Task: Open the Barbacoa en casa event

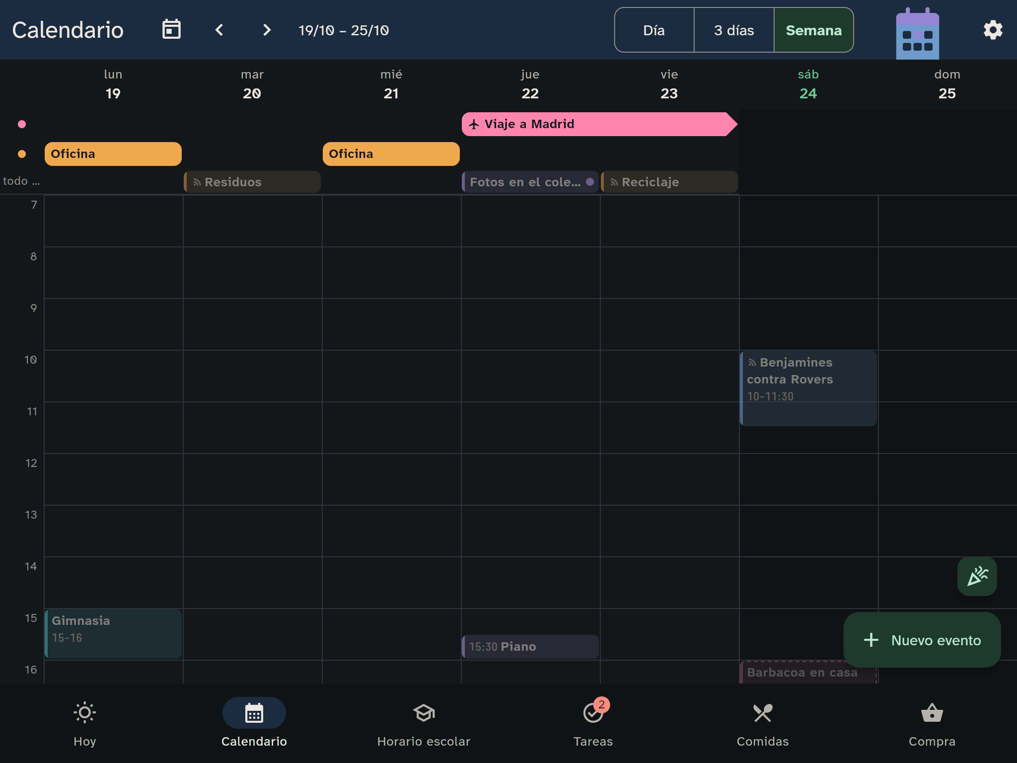Action: tap(808, 673)
